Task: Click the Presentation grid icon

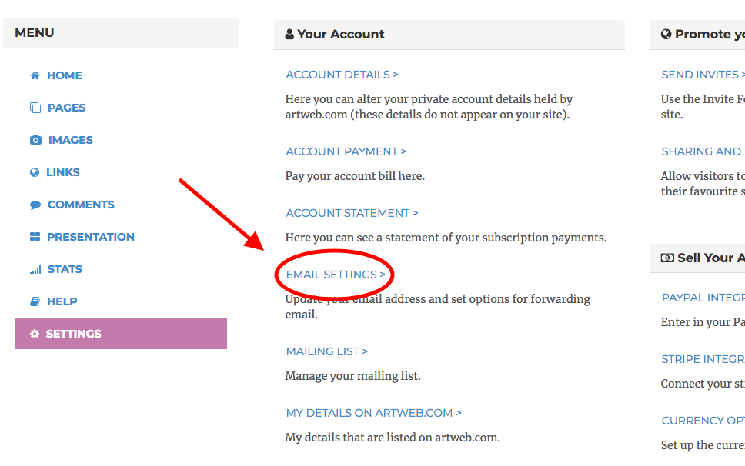Action: pos(35,237)
